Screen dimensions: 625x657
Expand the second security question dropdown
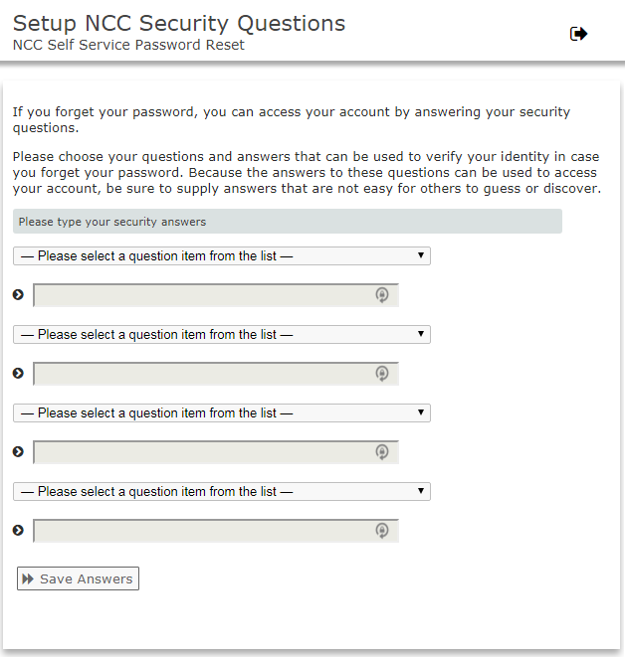(221, 335)
